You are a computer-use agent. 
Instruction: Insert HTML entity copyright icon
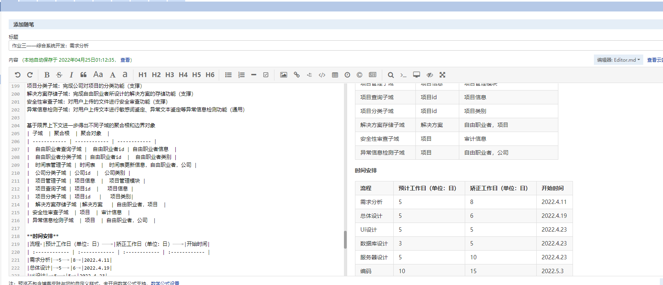[359, 75]
